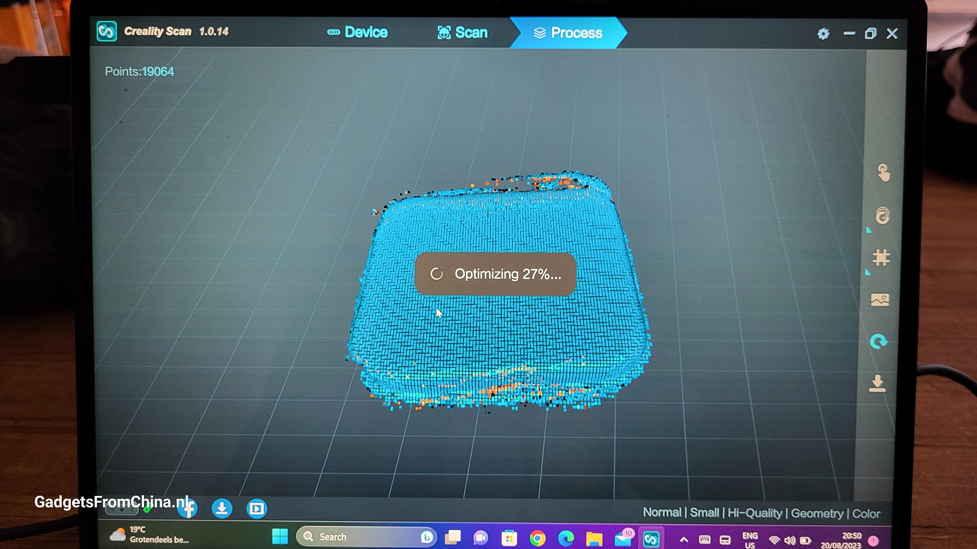Click the 1.0.14 version label

tap(214, 31)
